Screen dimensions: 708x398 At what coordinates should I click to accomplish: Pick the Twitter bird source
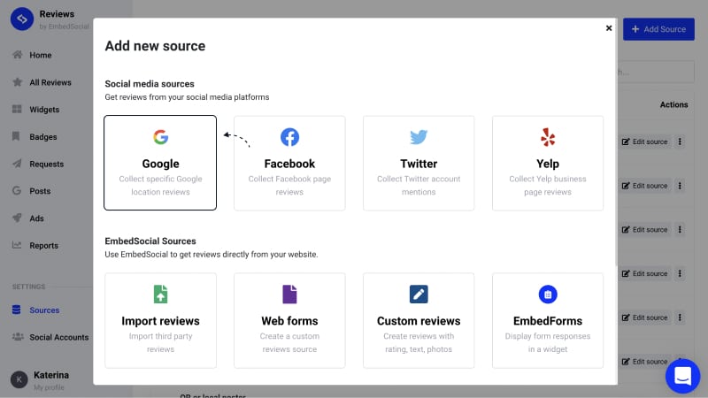pos(419,137)
